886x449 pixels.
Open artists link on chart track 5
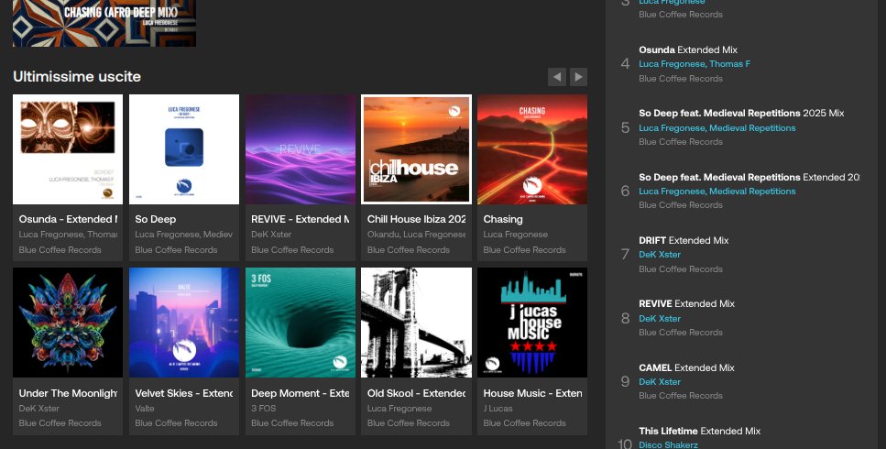(717, 128)
